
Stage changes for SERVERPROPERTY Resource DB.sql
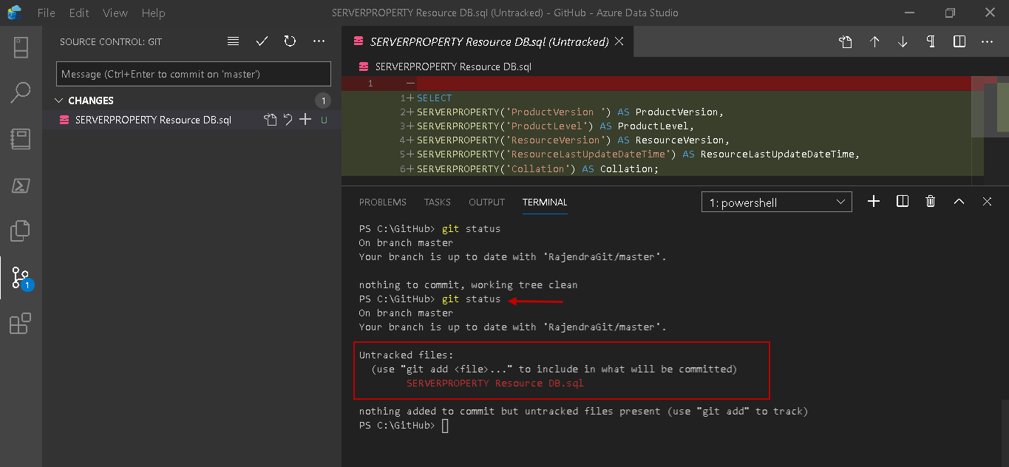pyautogui.click(x=305, y=120)
